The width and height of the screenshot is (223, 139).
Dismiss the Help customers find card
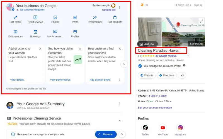[x=120, y=49]
